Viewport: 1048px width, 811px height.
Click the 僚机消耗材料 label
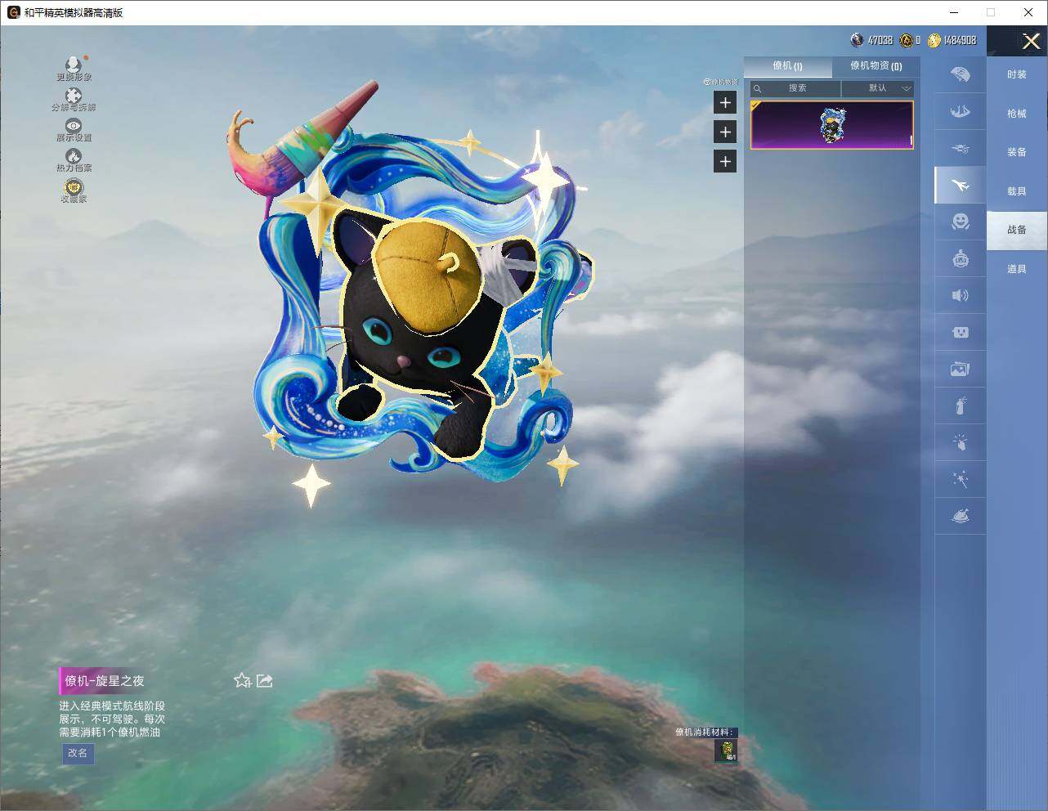click(x=705, y=732)
